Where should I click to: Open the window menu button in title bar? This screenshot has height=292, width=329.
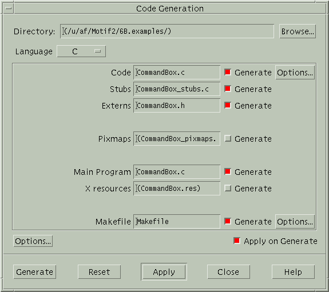coord(9,9)
